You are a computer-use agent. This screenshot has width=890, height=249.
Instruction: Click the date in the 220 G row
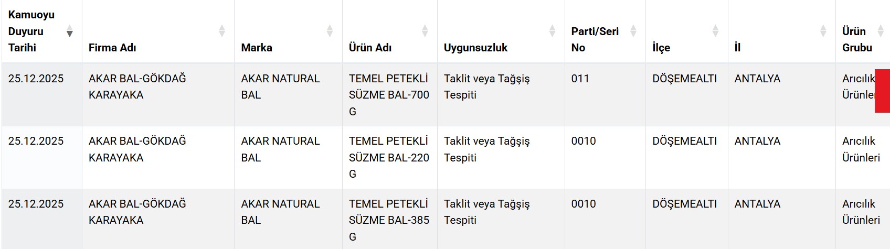(36, 141)
